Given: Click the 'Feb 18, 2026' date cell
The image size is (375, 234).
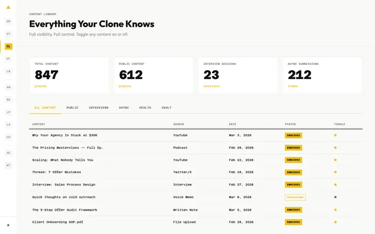Looking at the screenshot, I should tap(241, 172).
